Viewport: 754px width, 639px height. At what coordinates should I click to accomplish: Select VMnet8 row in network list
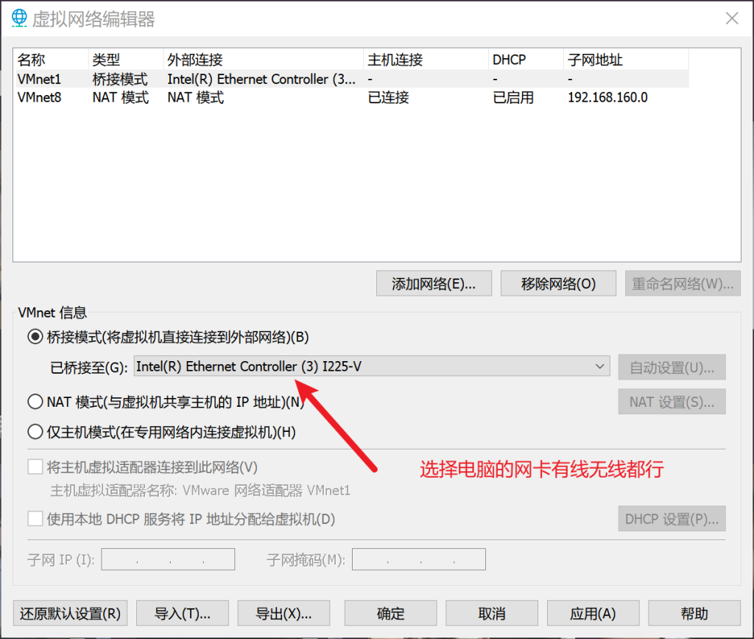pyautogui.click(x=352, y=97)
